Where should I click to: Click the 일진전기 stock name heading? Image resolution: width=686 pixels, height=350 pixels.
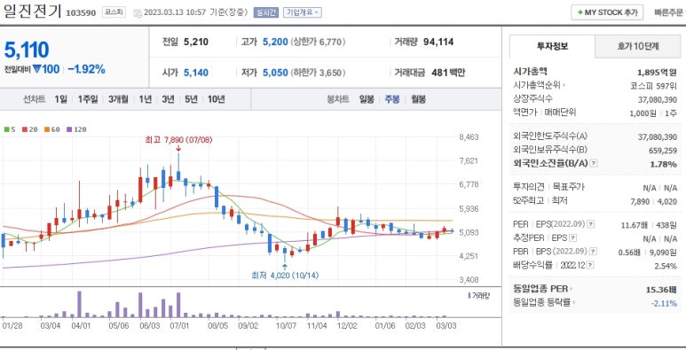(32, 12)
